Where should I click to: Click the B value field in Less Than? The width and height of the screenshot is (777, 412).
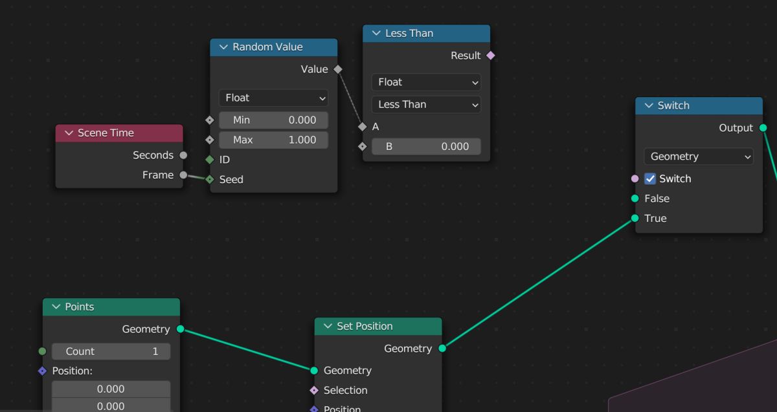click(426, 147)
